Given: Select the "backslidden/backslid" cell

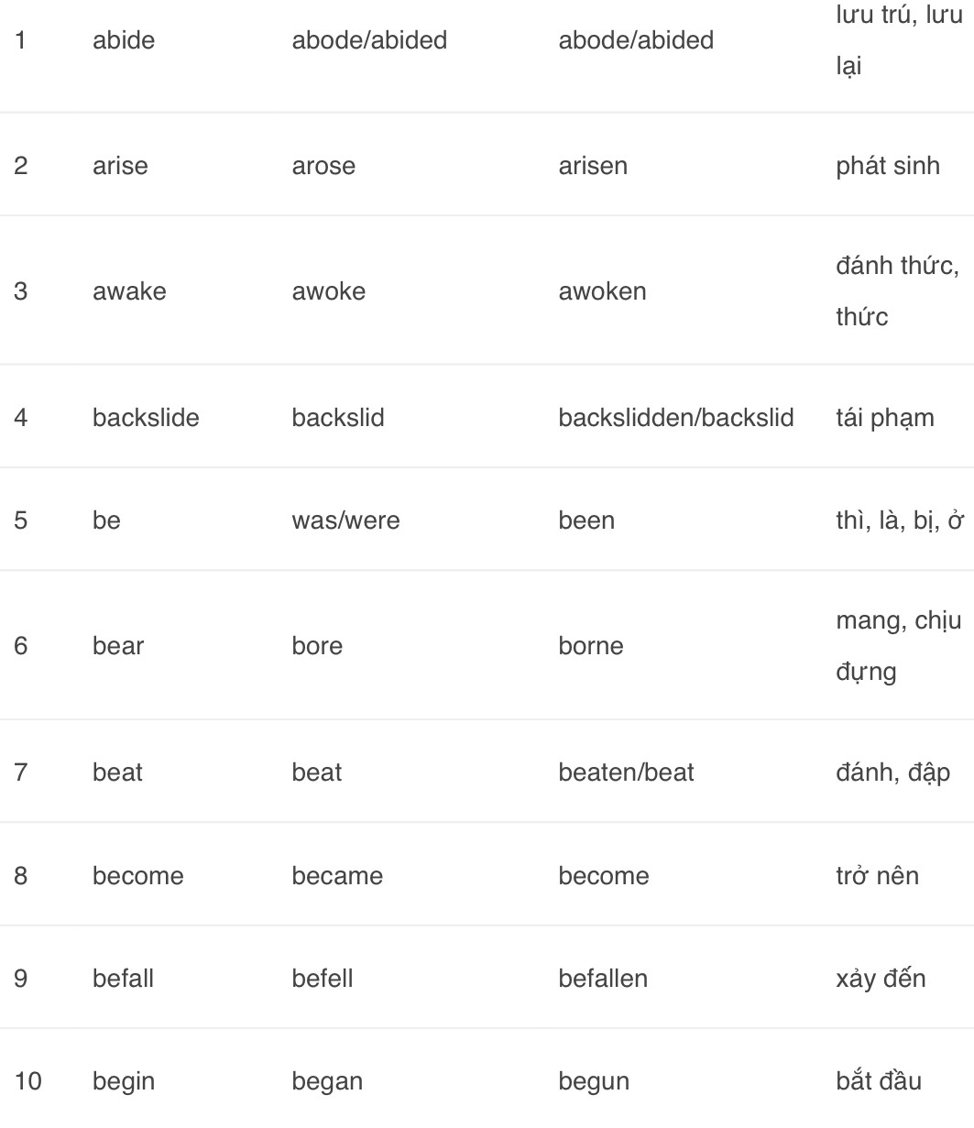Looking at the screenshot, I should click(675, 418).
